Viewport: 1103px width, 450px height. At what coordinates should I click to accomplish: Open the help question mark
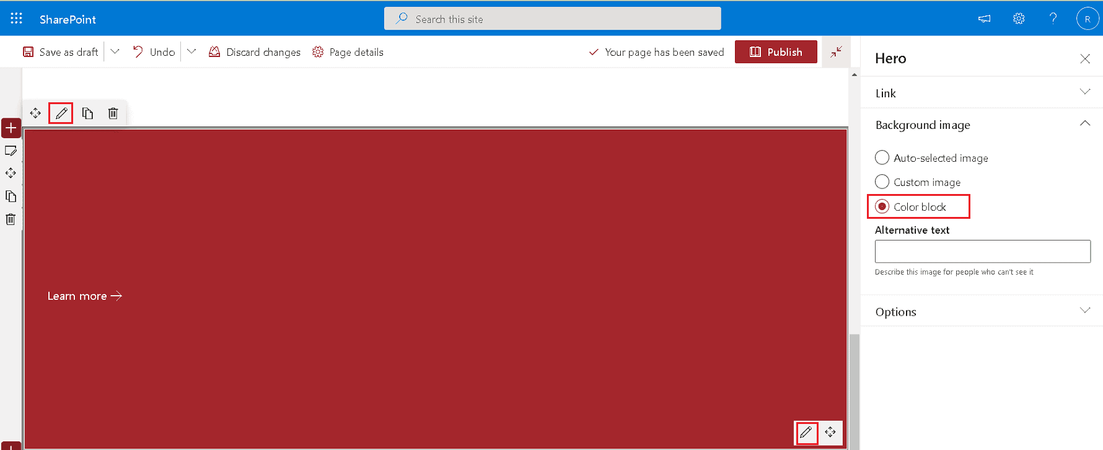click(x=1053, y=19)
